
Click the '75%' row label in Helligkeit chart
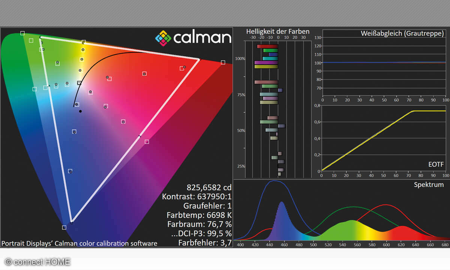(x=241, y=95)
